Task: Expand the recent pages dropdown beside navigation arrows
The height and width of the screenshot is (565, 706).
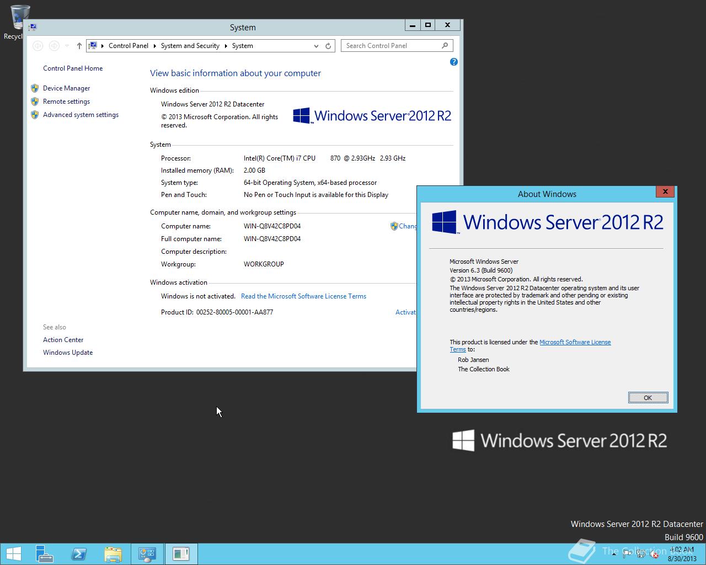Action: 67,46
